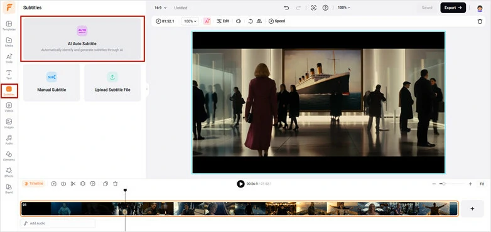
Task: Open the Videos sidebar panel
Action: (9, 107)
